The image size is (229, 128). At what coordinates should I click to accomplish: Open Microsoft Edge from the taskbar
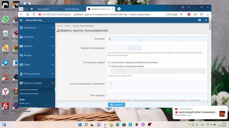click(x=118, y=124)
